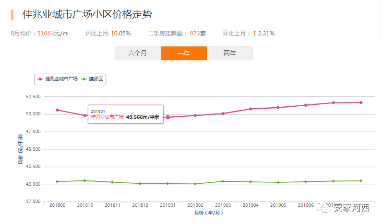Switch to the 两年 time range tab

tap(230, 53)
